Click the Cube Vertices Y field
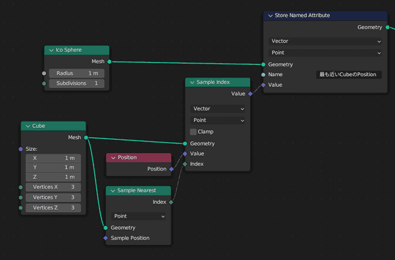 pyautogui.click(x=53, y=198)
